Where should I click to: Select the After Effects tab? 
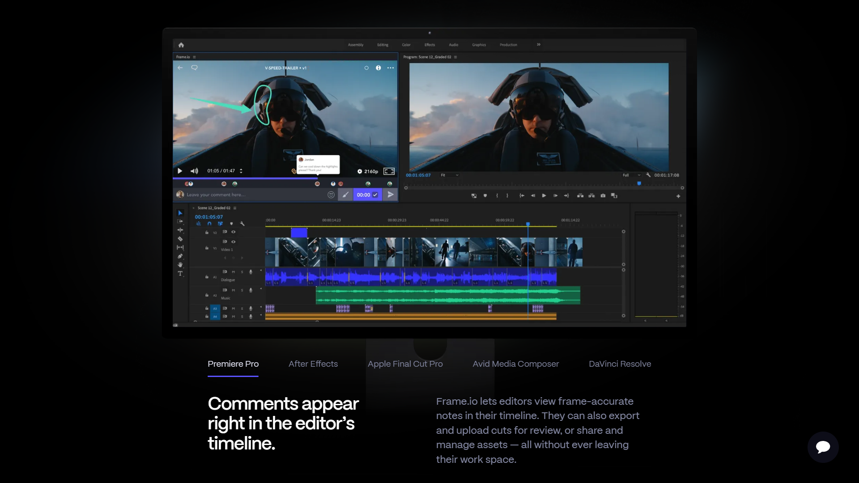point(313,364)
